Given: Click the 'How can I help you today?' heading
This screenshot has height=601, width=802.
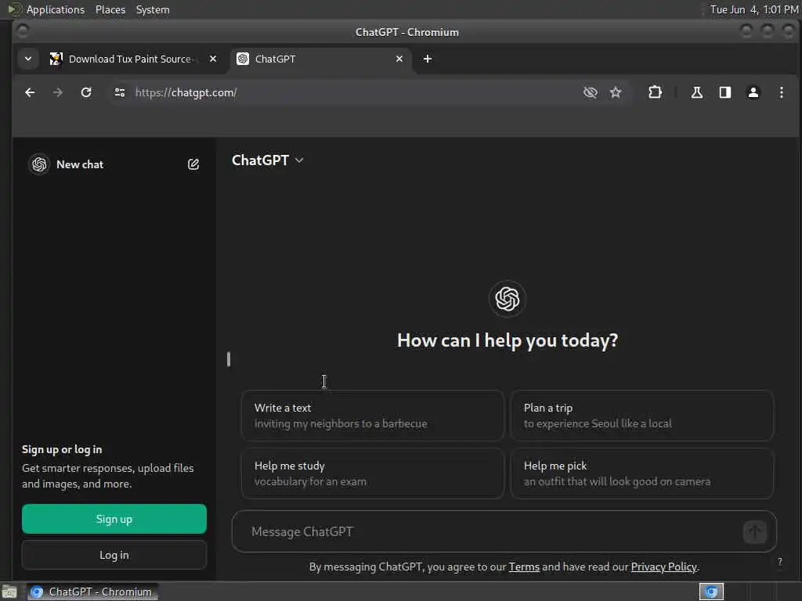Looking at the screenshot, I should click(x=508, y=340).
